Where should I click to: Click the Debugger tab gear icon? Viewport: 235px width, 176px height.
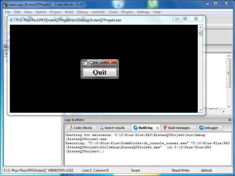click(x=201, y=128)
